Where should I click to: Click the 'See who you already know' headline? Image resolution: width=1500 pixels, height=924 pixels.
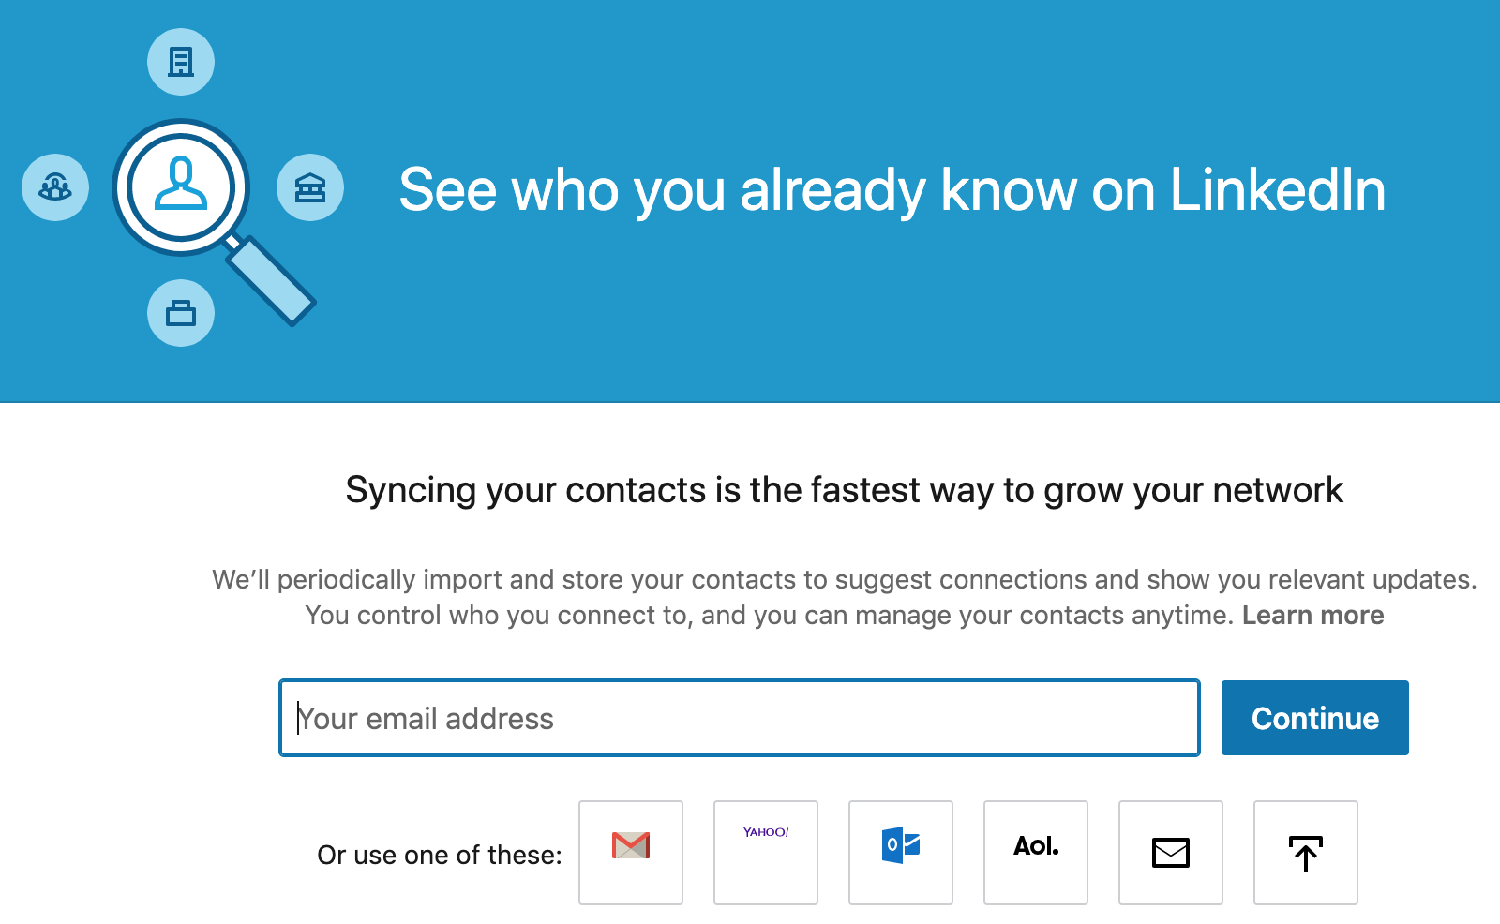click(x=892, y=190)
